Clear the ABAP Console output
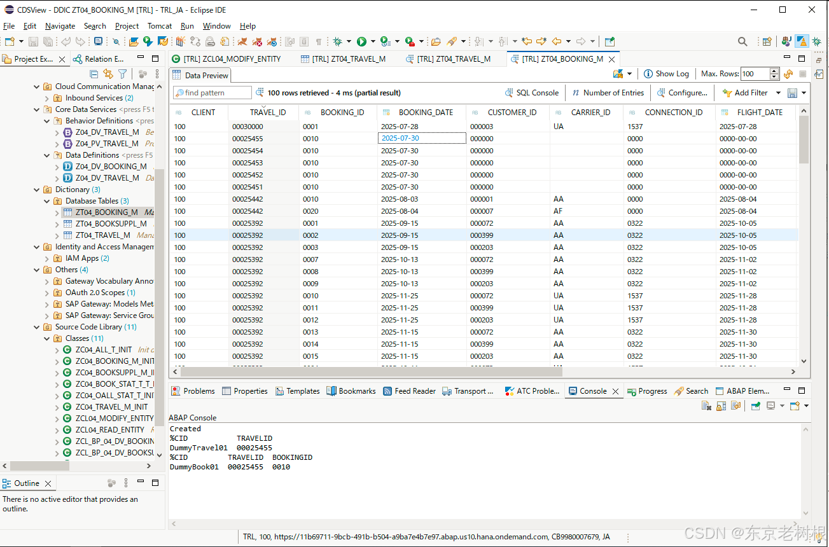Viewport: 829px width, 547px height. pos(706,405)
